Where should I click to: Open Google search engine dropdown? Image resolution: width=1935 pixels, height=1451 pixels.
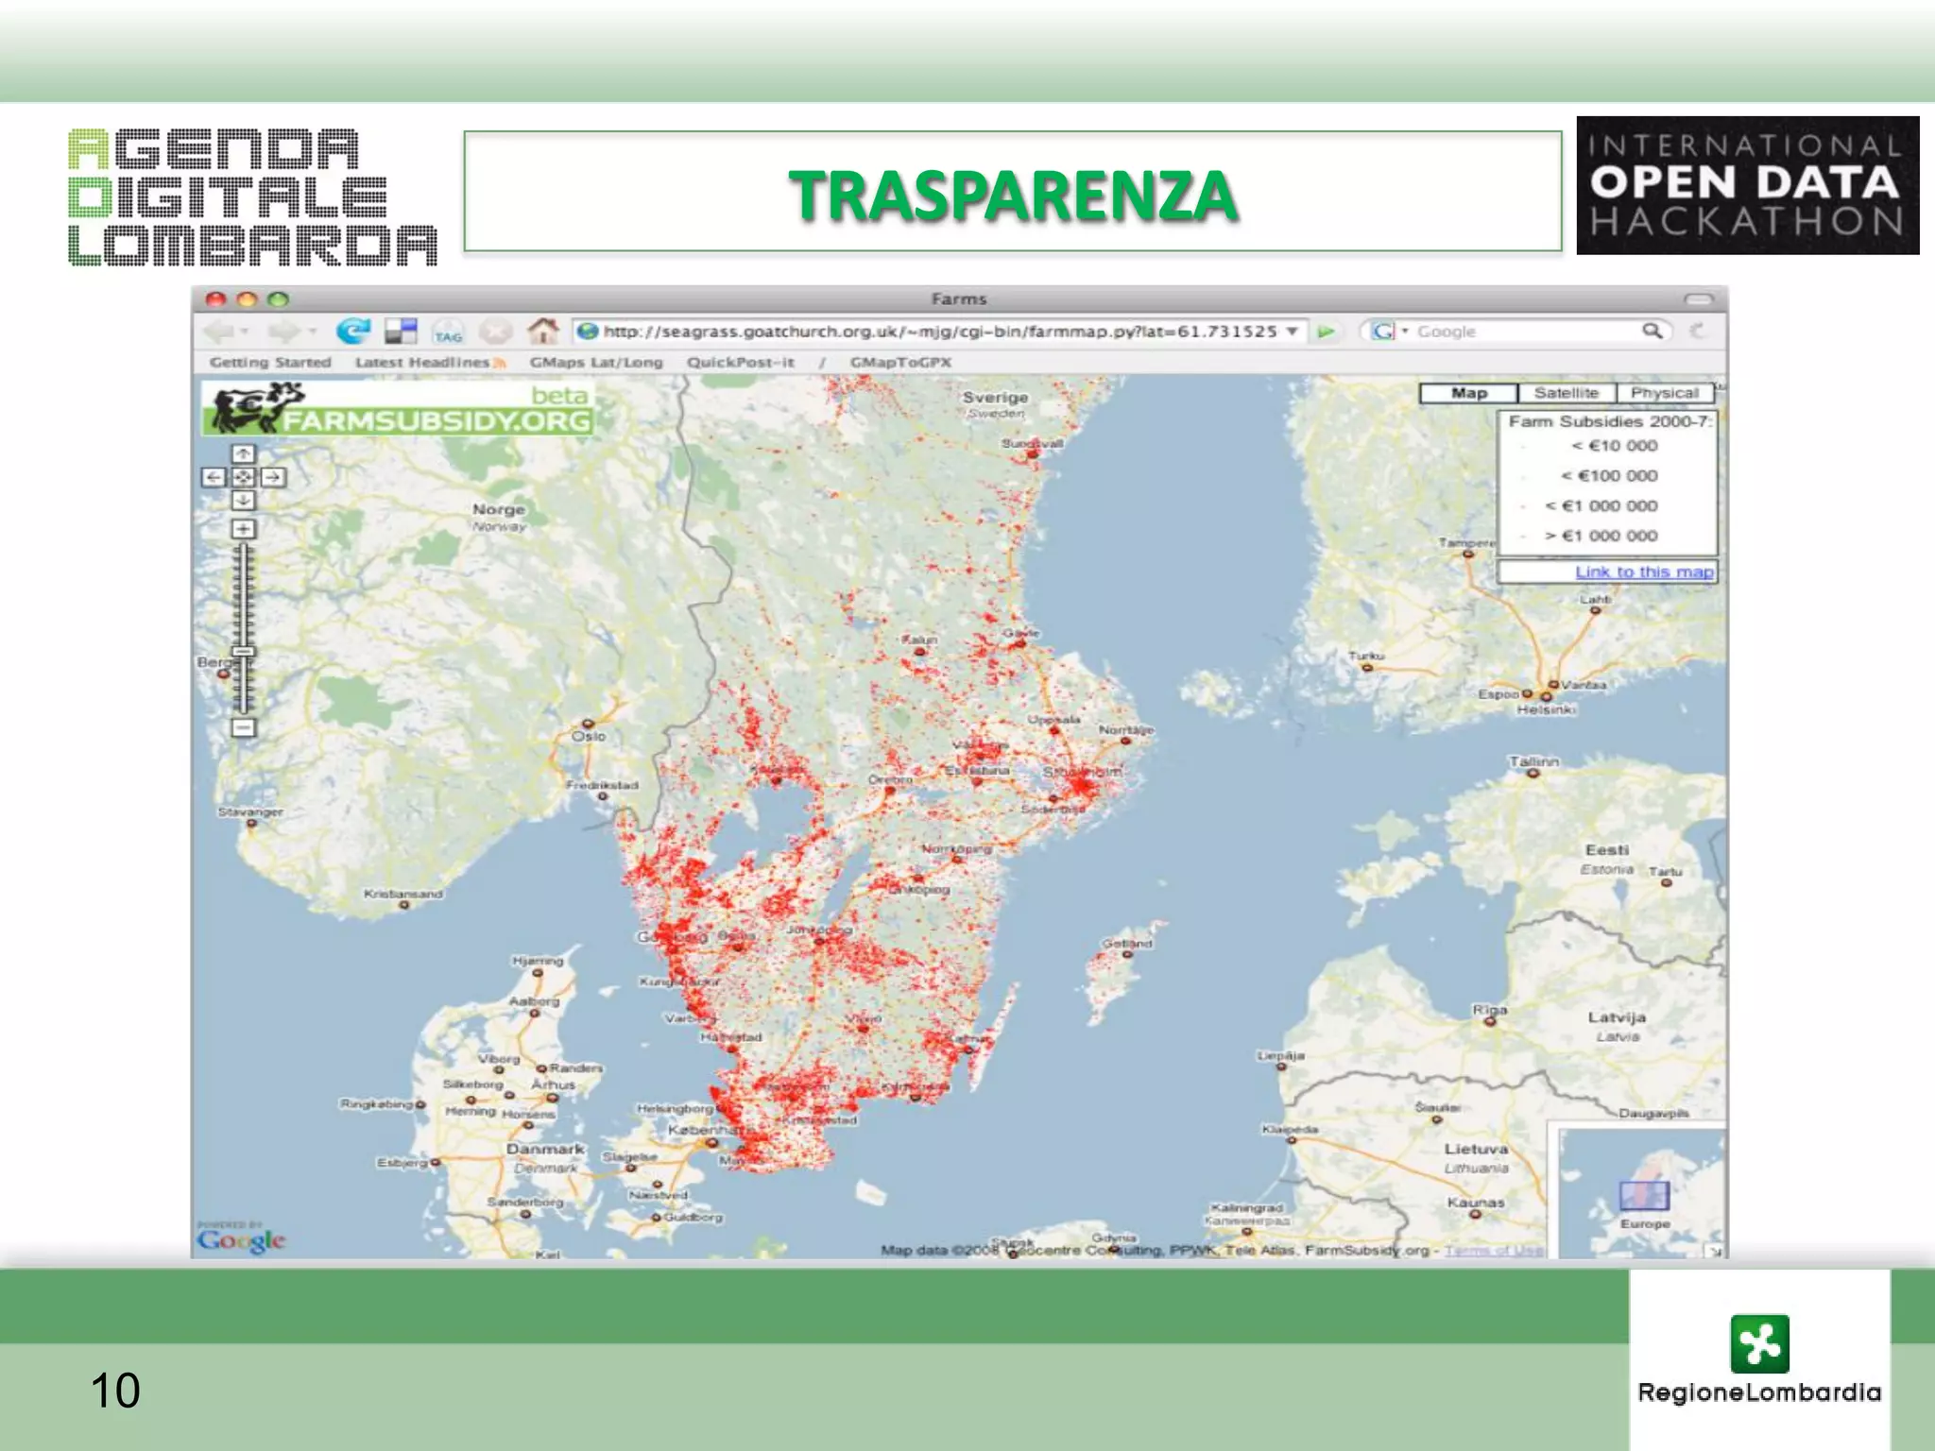coord(1405,332)
